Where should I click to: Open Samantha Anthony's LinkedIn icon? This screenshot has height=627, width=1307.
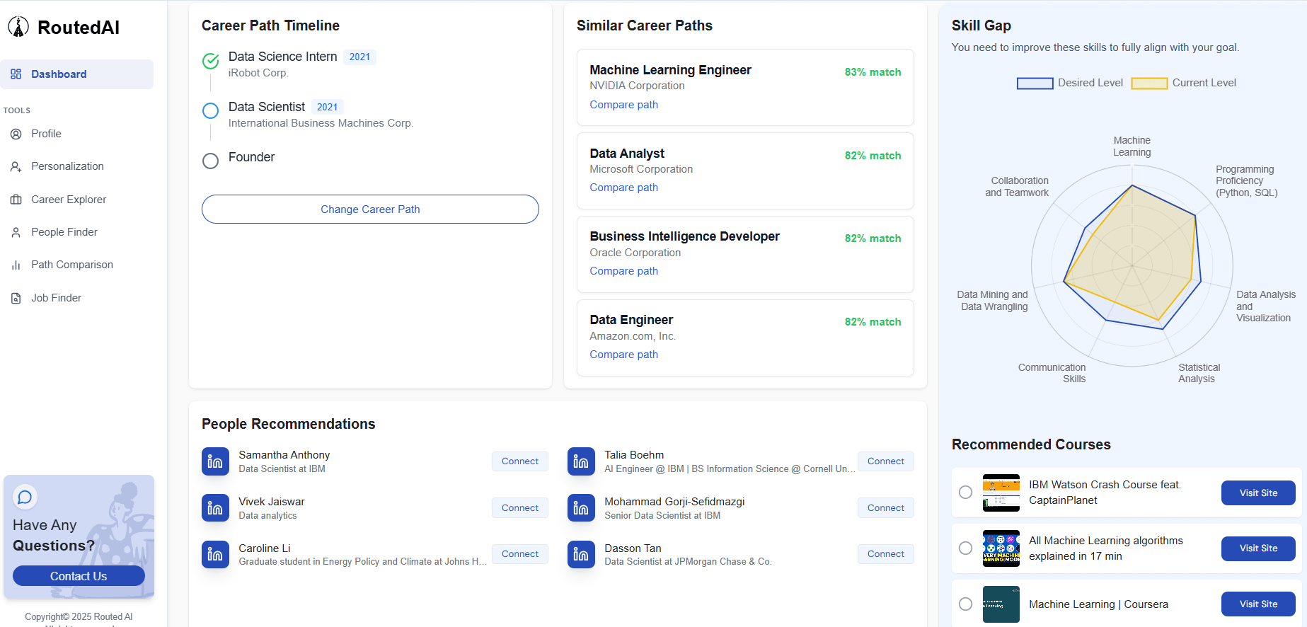pos(215,461)
